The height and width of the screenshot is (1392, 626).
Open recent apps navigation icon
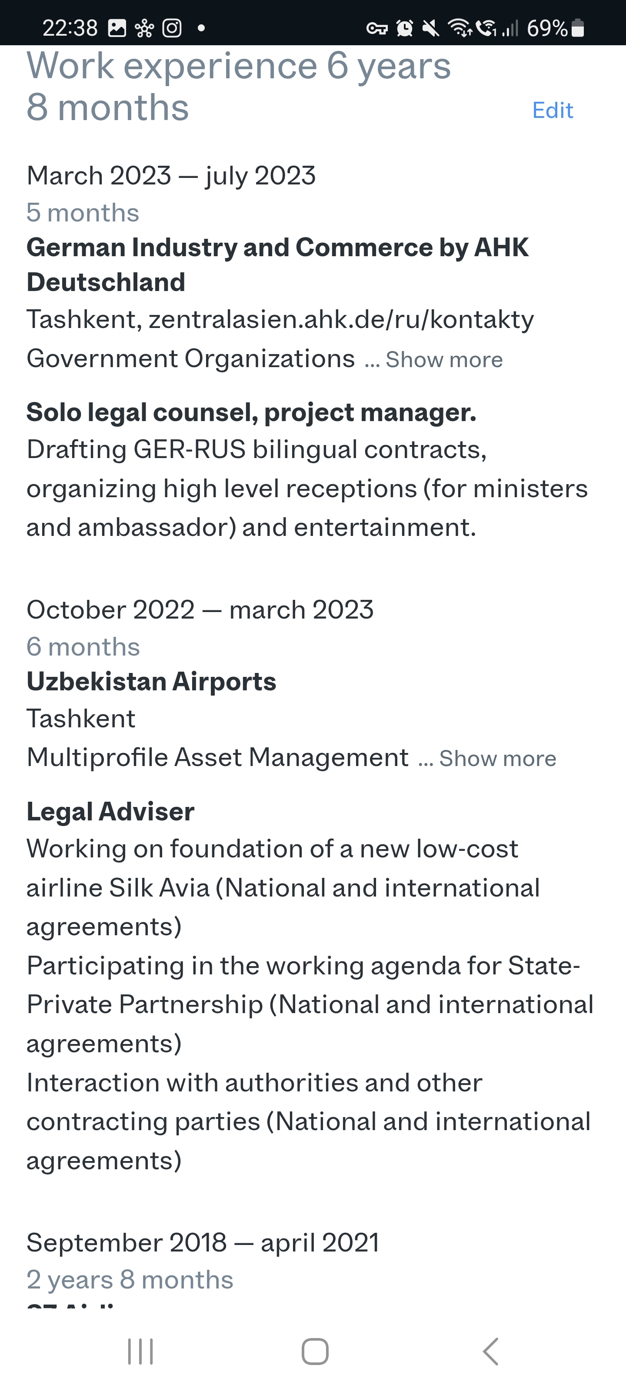[x=140, y=1352]
